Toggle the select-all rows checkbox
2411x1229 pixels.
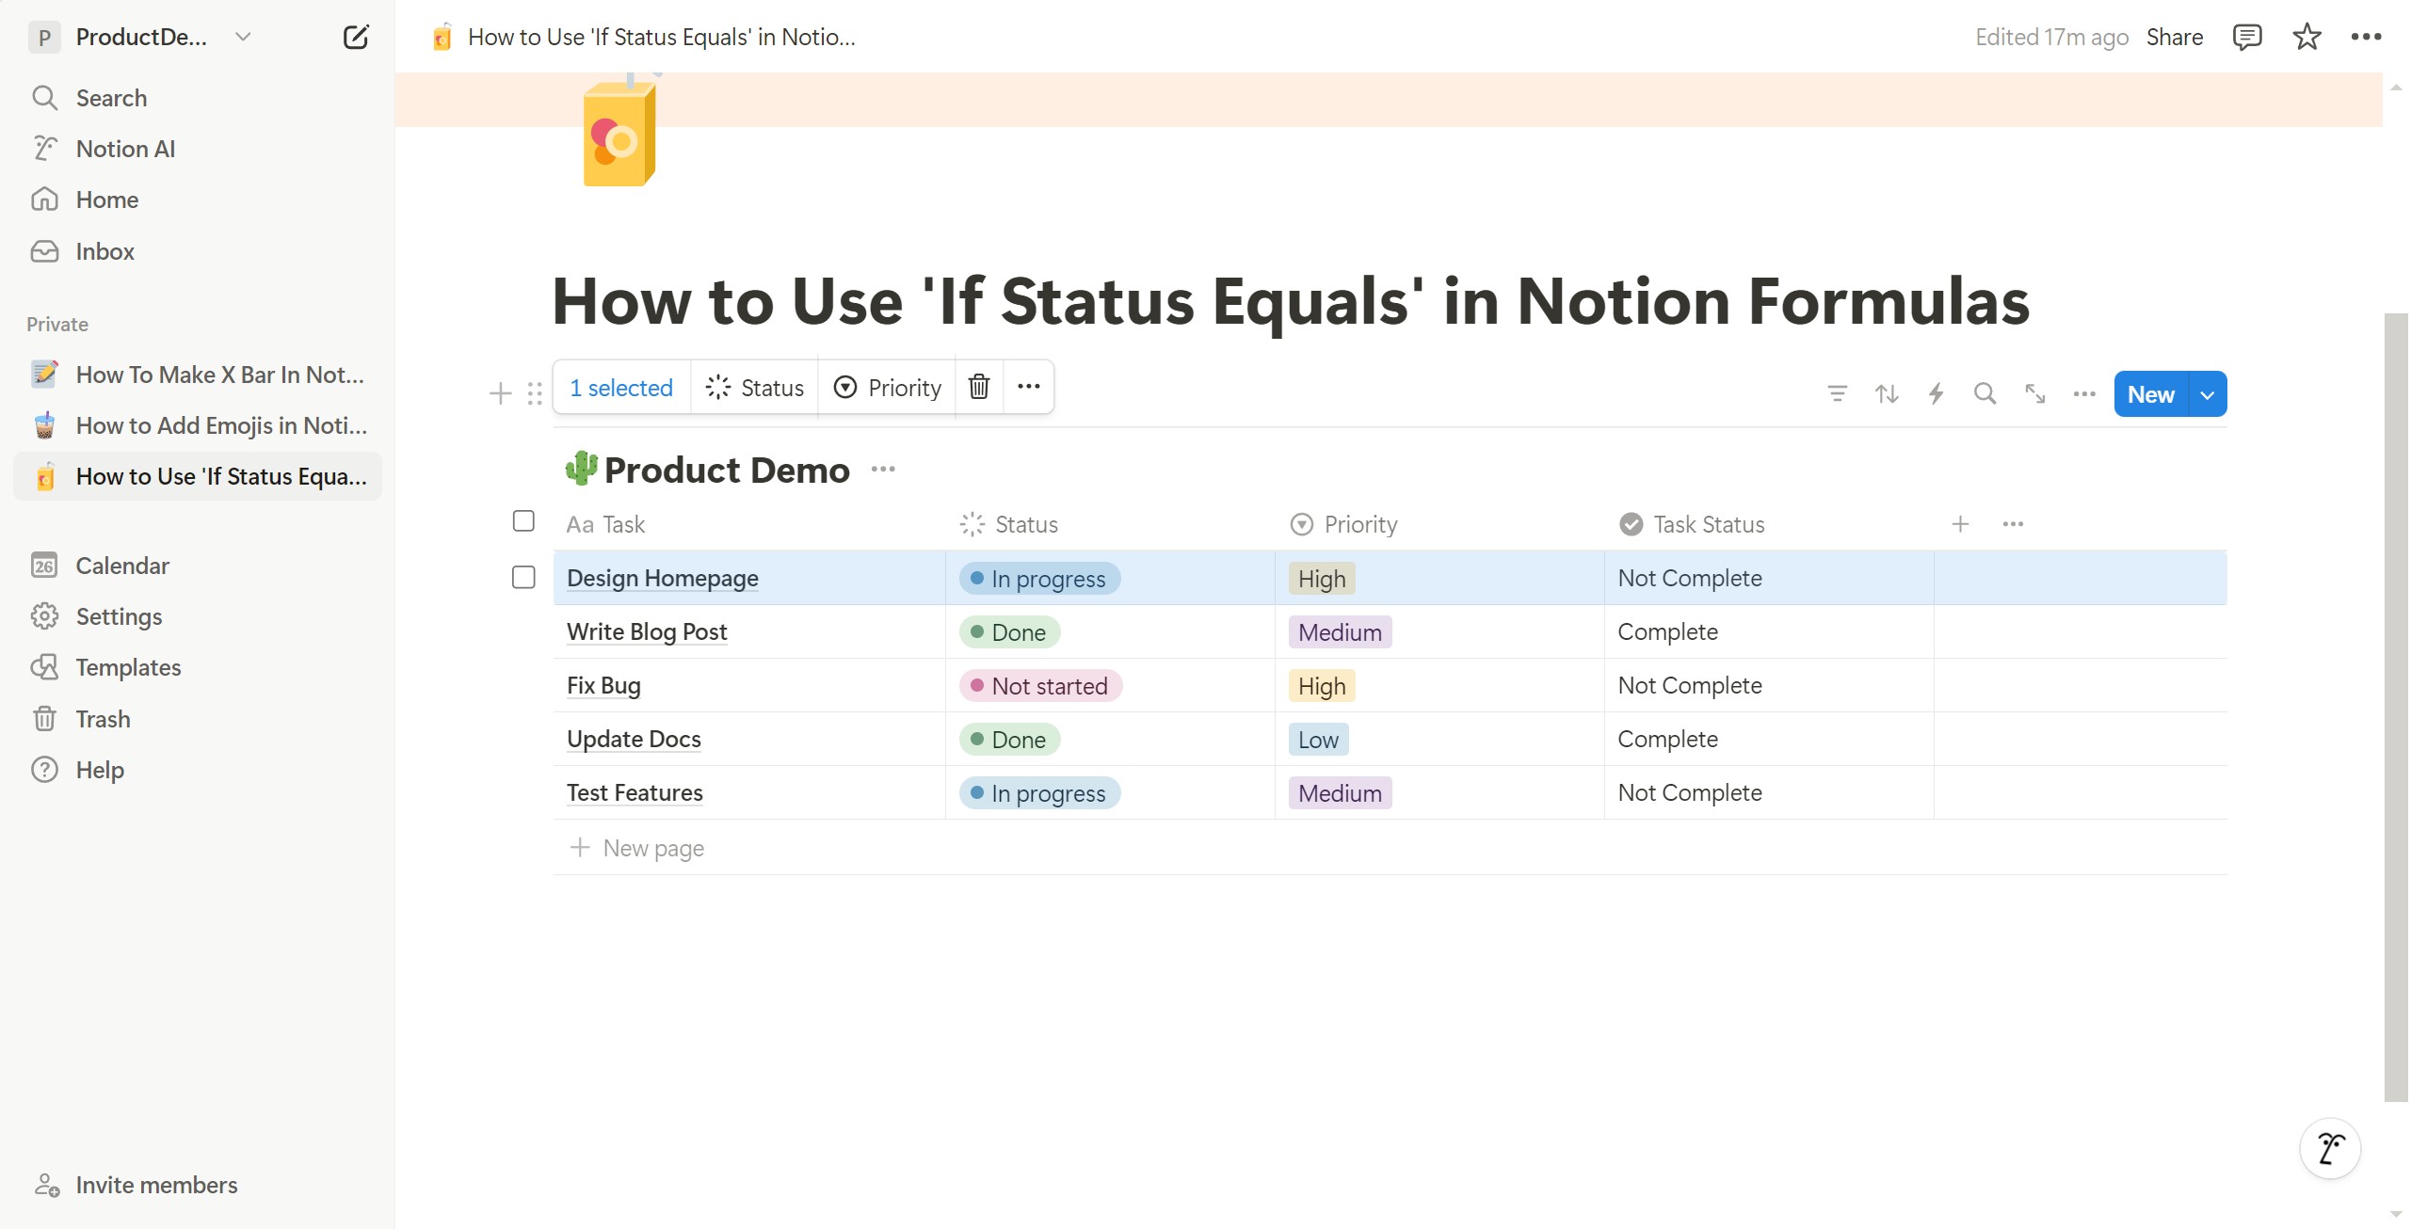click(x=523, y=520)
